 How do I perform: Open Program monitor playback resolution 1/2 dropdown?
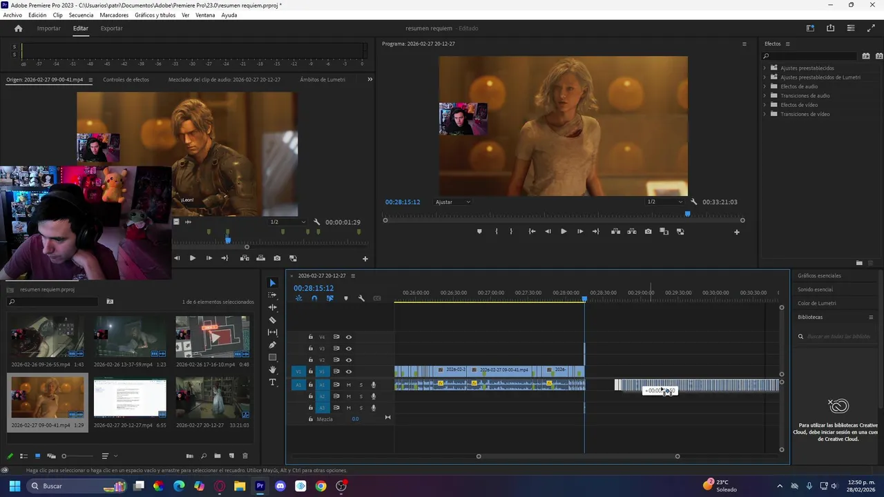coord(664,202)
